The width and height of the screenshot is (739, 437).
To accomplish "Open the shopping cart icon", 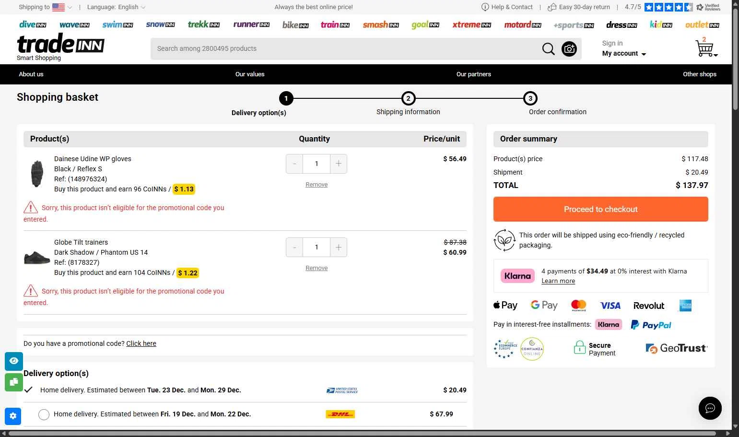I will 705,47.
